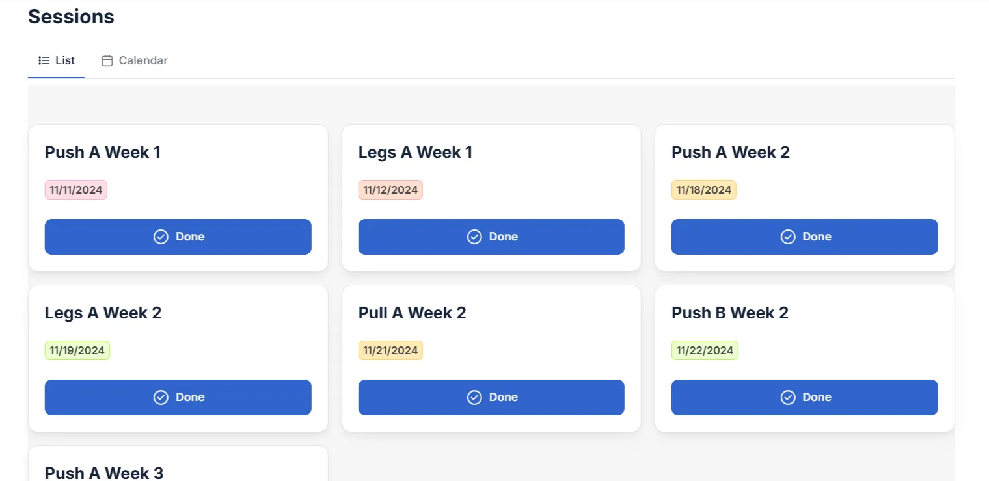This screenshot has height=481, width=989.
Task: Click checkmark icon on Push A Week 2
Action: click(788, 237)
